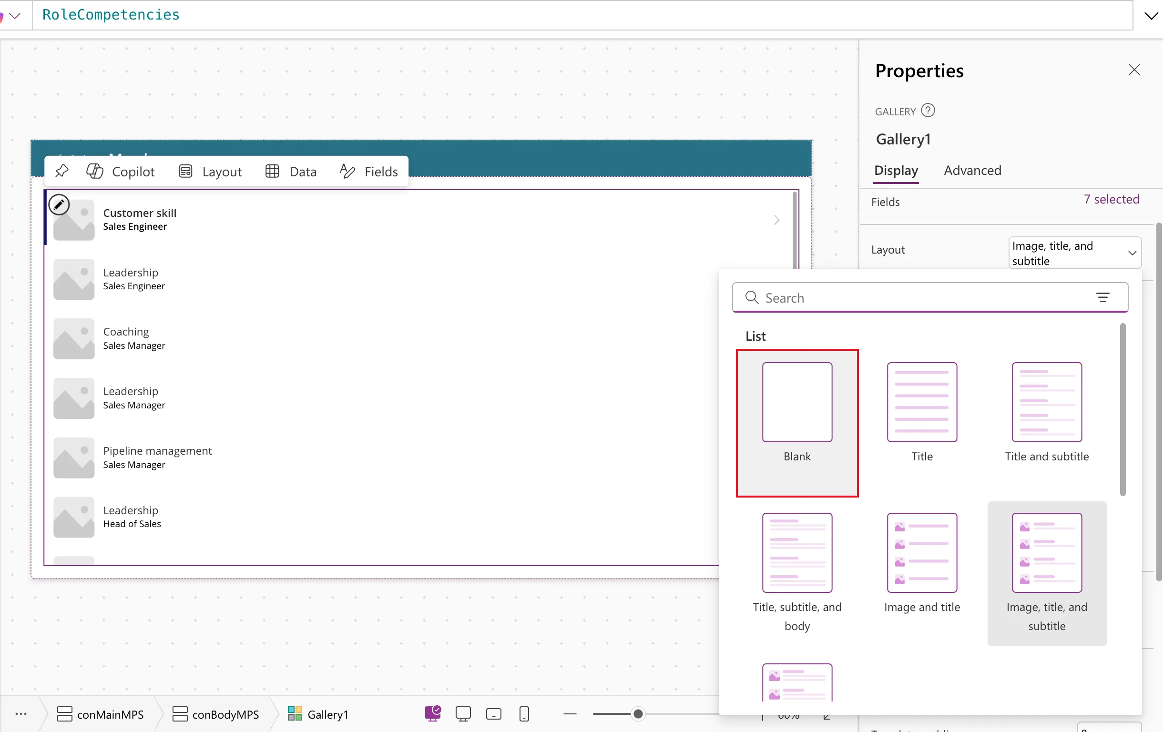1163x732 pixels.
Task: Click the image placeholder beside Pipeline management
Action: click(74, 458)
